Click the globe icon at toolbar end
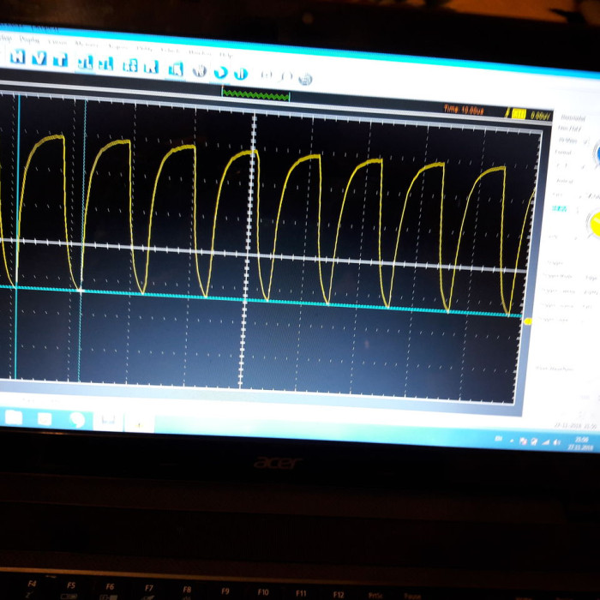This screenshot has width=600, height=600. [305, 79]
